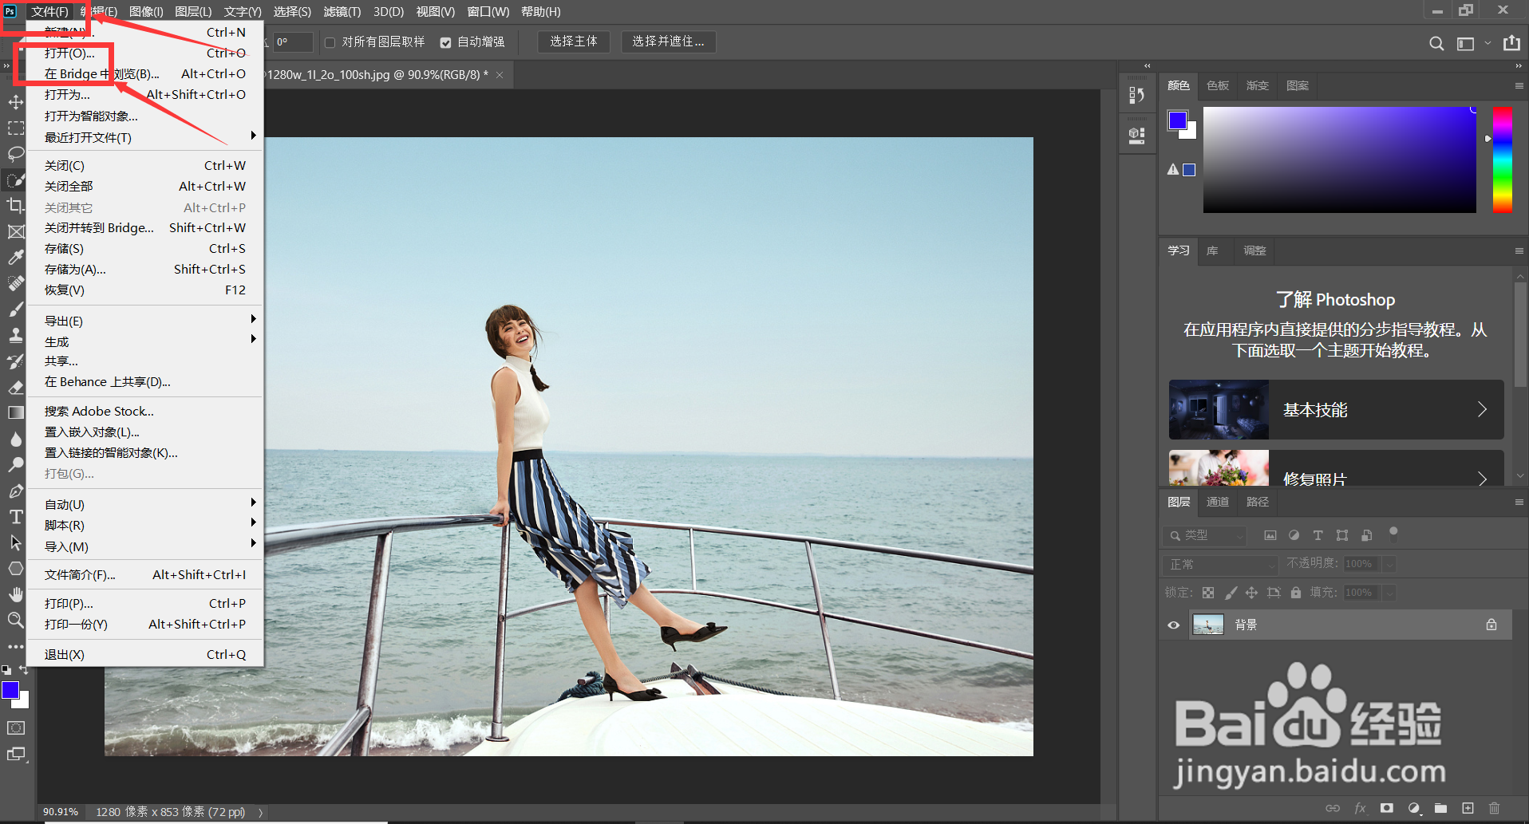Toggle Quick Mask mode
Viewport: 1529px width, 824px height.
16,727
